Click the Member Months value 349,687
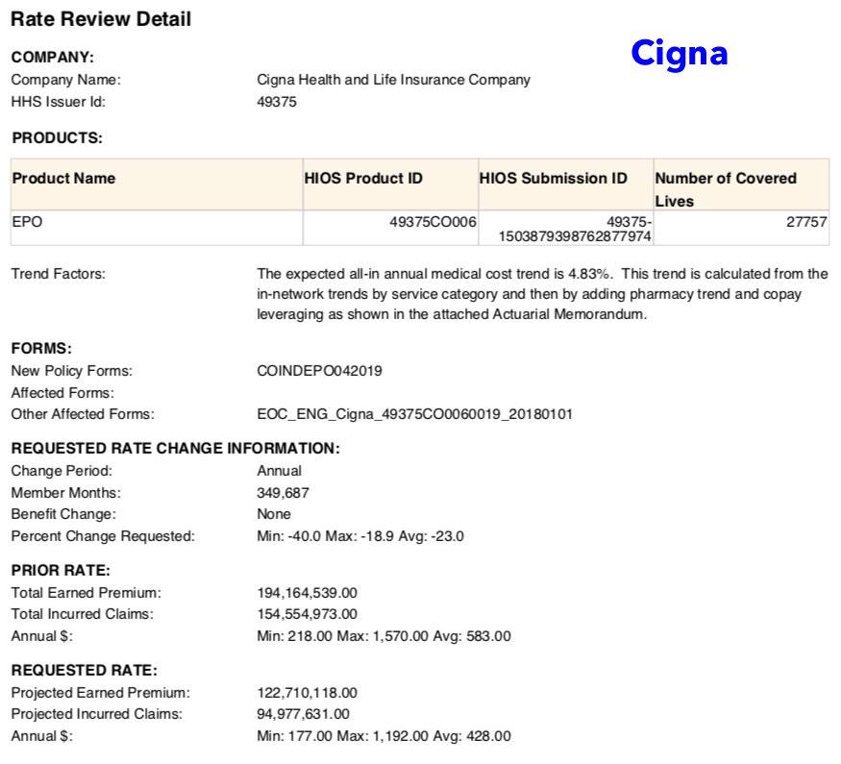The width and height of the screenshot is (841, 764). coord(283,493)
